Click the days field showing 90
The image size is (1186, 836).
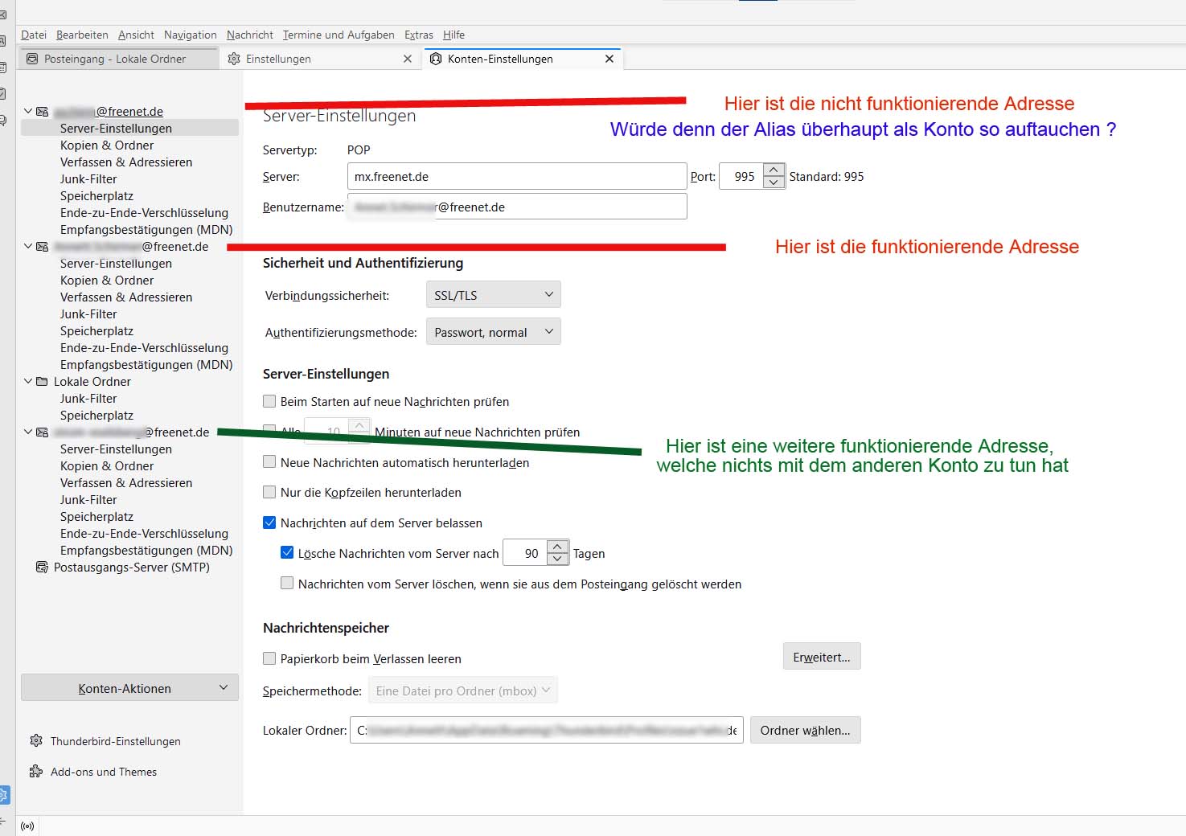pos(526,553)
